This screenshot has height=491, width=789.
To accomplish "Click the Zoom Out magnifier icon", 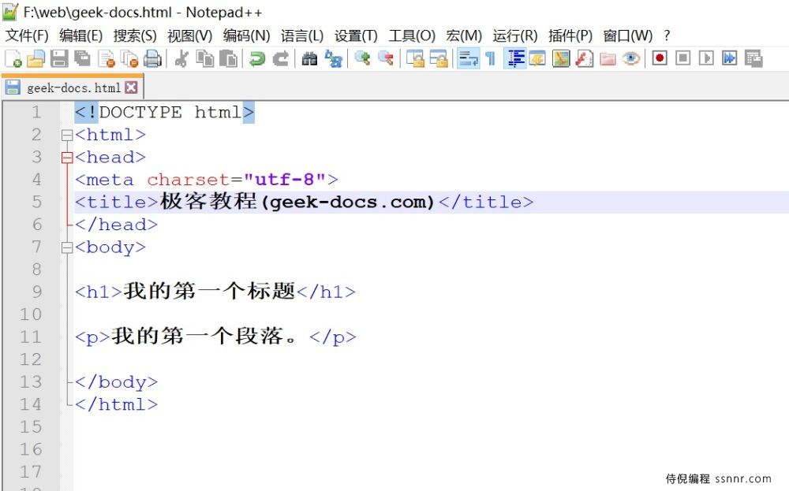I will 386,59.
